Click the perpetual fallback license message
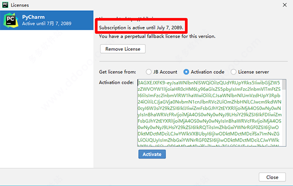Screen dimensions: 293x186 (157, 36)
